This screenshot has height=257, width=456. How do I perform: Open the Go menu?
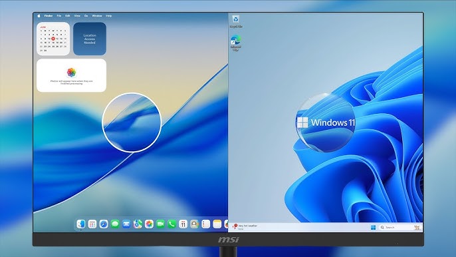click(86, 16)
